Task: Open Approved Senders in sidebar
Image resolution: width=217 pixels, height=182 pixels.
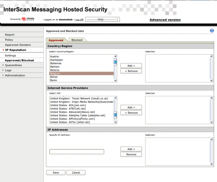Action: point(18,45)
